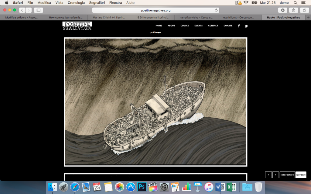Open the Apple menu
Viewport: 311px width, 194px height.
pos(7,2)
